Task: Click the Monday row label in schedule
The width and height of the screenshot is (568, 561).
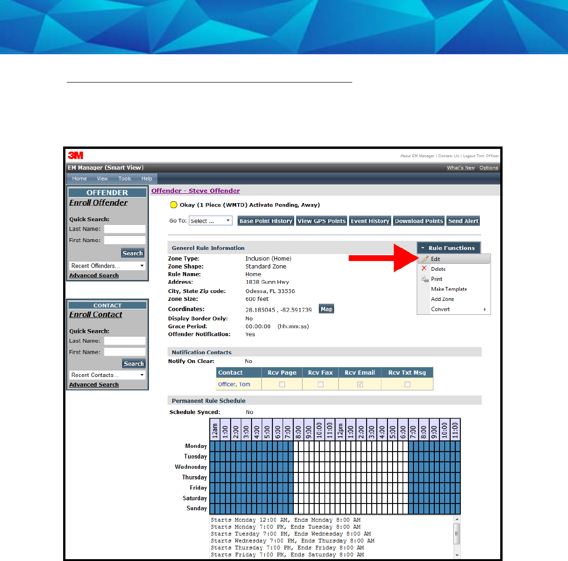Action: (x=196, y=446)
